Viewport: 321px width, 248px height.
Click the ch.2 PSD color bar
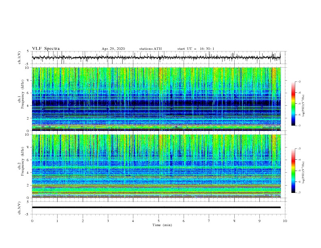click(x=293, y=171)
